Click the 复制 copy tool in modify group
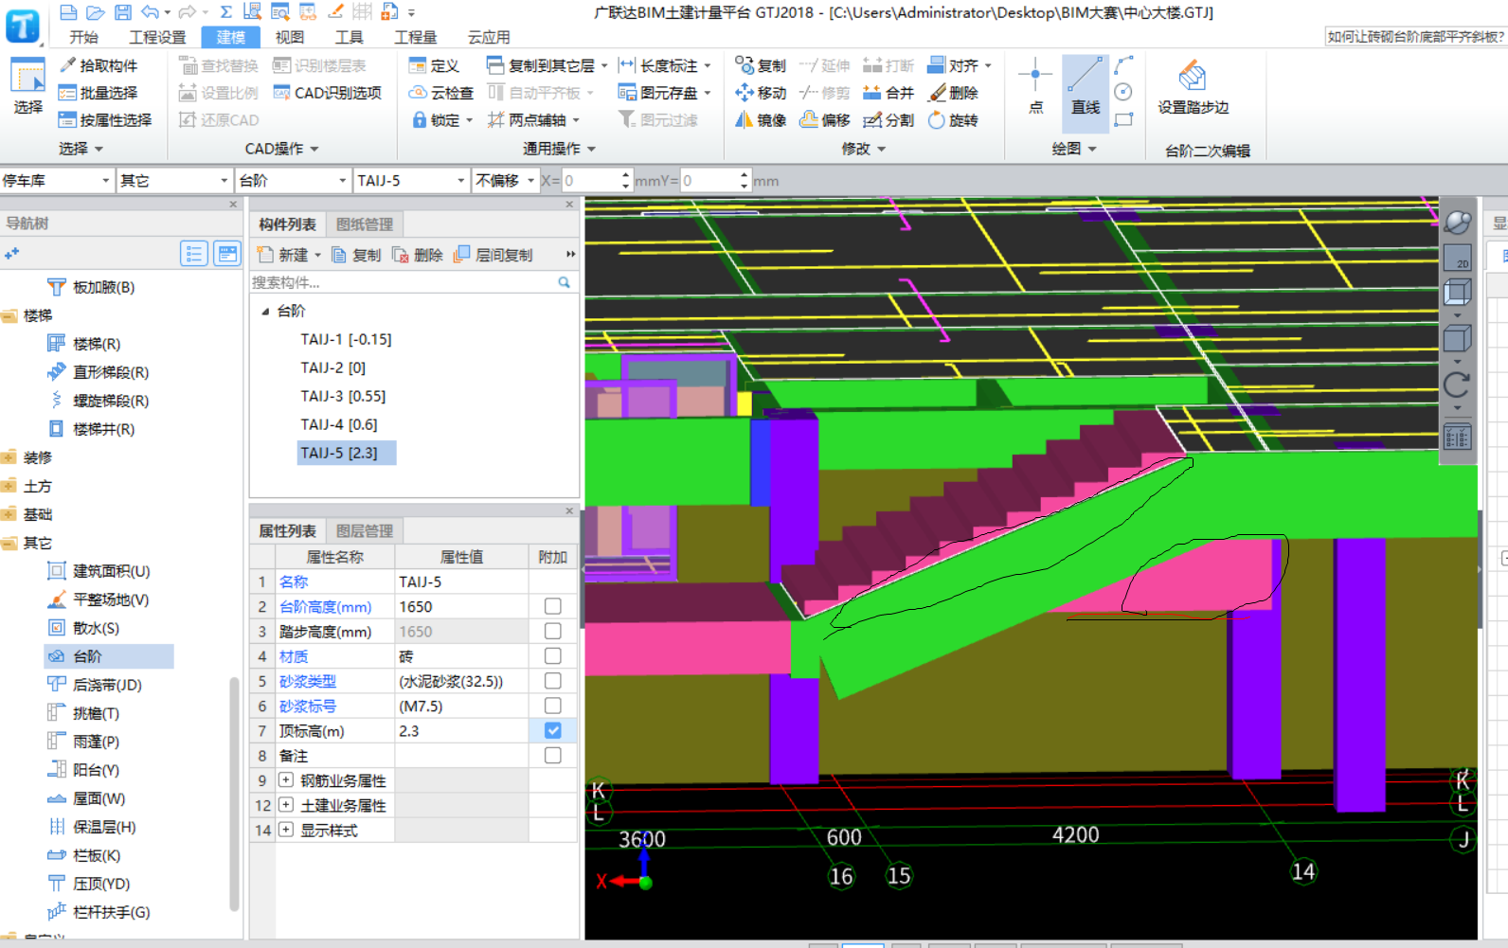Image resolution: width=1508 pixels, height=948 pixels. [761, 65]
